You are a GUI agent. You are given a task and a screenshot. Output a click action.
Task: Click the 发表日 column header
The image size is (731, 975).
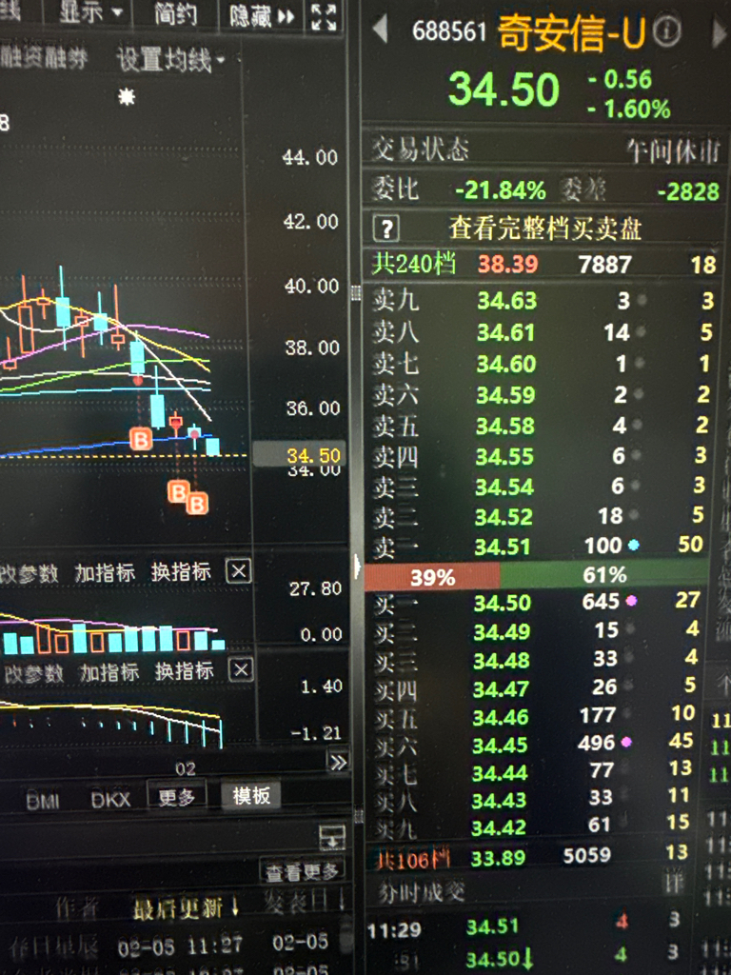305,901
